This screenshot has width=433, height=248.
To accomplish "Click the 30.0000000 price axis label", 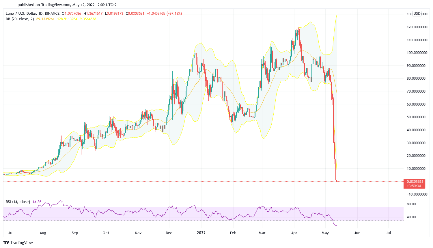I will [416, 143].
